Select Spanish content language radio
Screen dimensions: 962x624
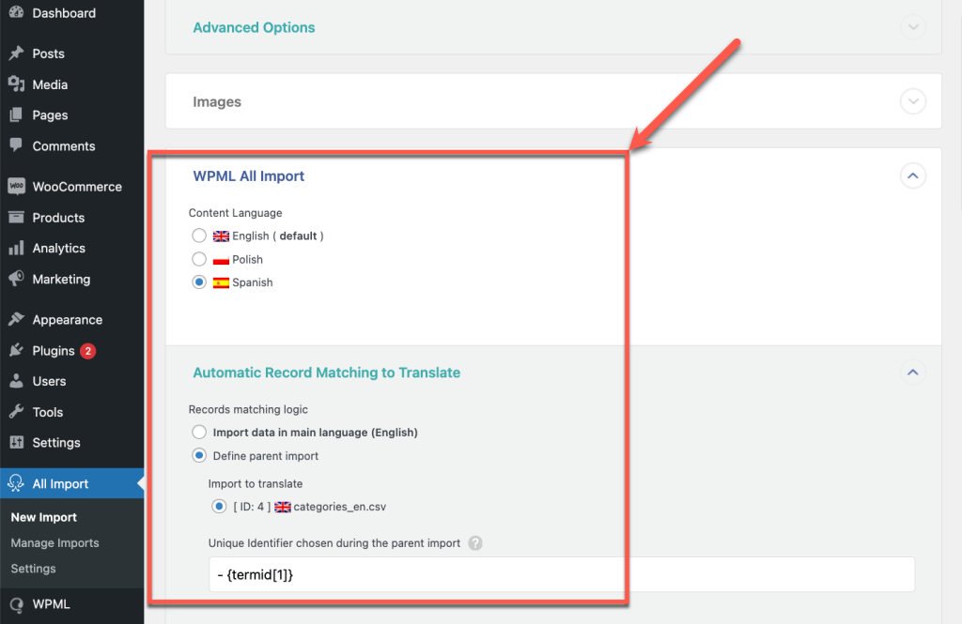199,282
